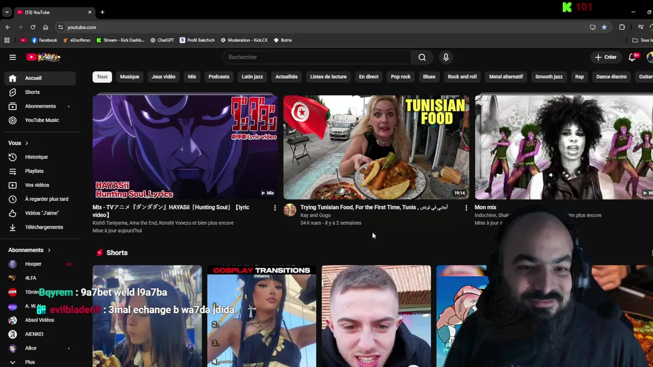
Task: Select the Latin jazz filter chip
Action: point(252,76)
